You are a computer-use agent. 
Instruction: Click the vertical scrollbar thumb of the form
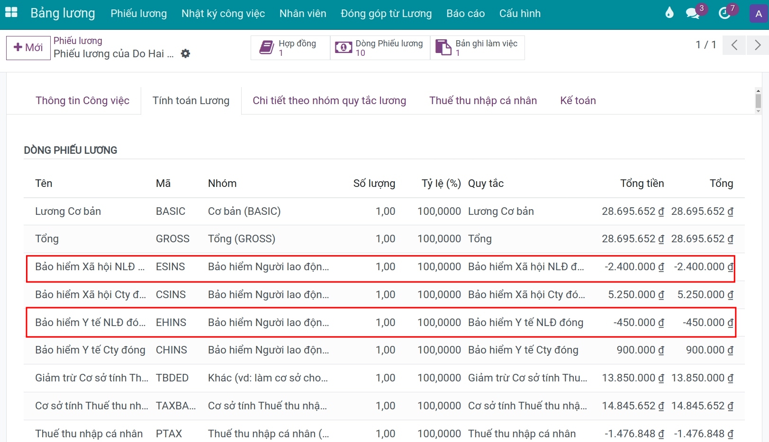tap(758, 101)
